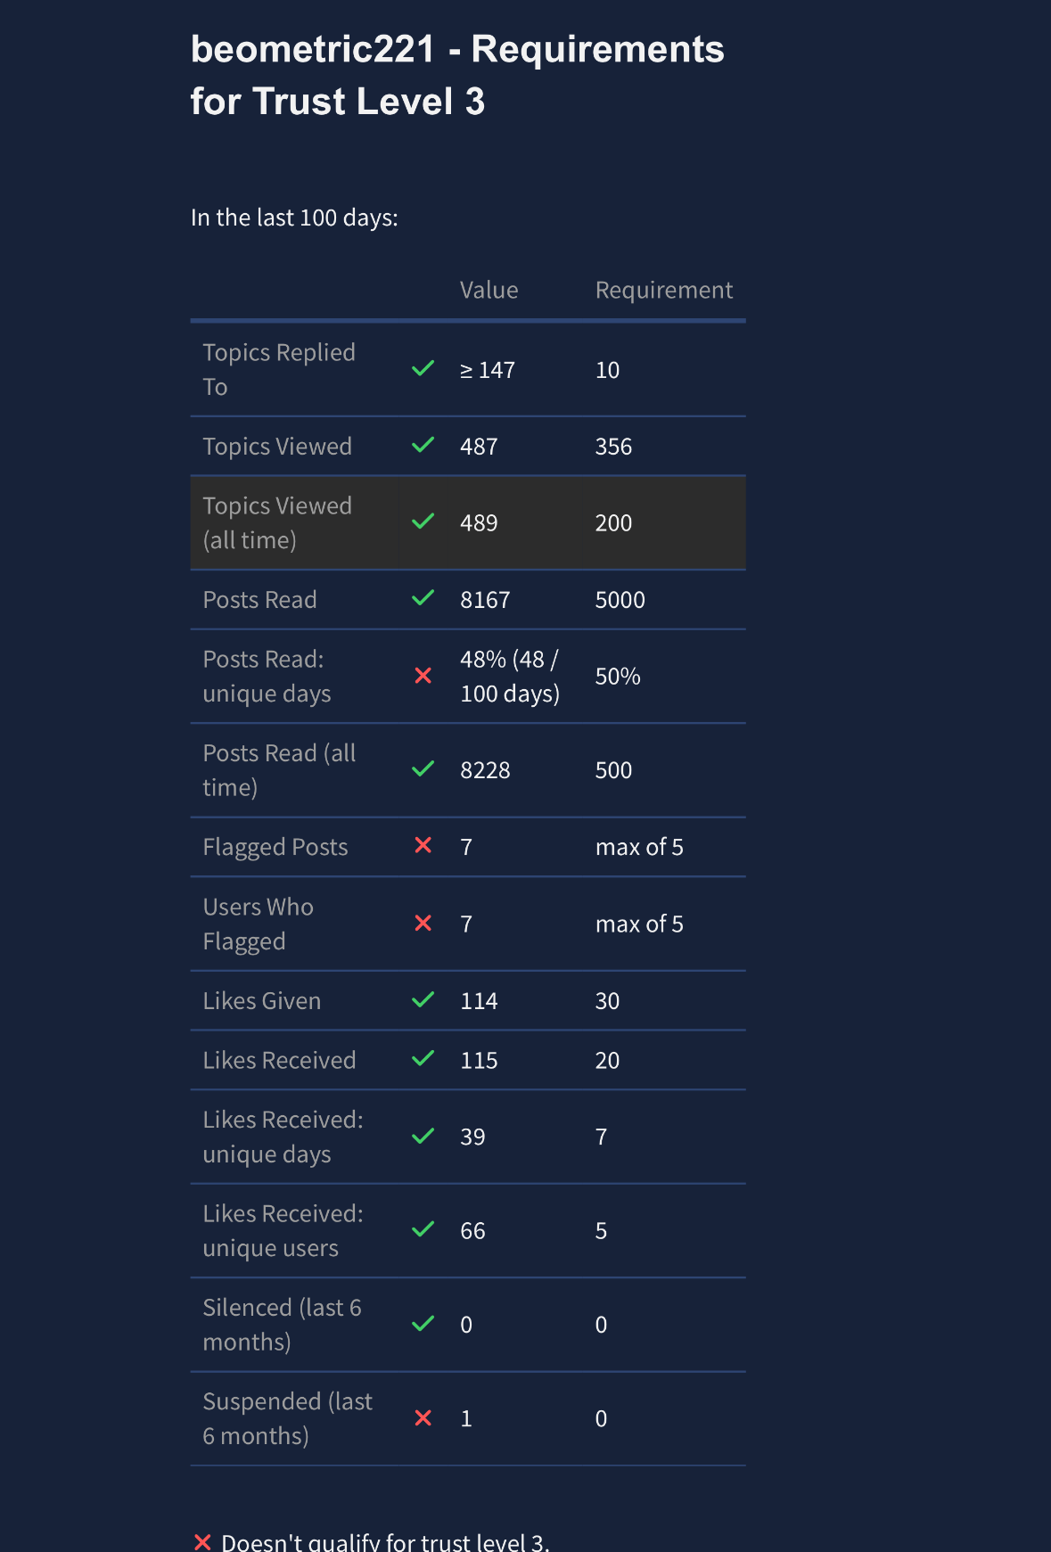The height and width of the screenshot is (1552, 1051).
Task: Click the In the last 100 days text
Action: click(294, 218)
